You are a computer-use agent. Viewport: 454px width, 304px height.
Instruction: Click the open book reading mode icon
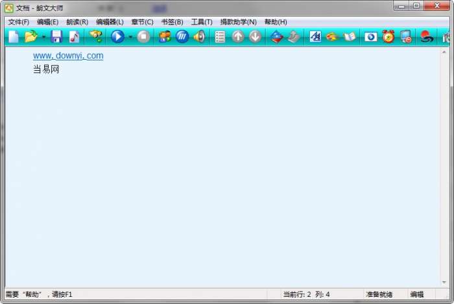350,37
